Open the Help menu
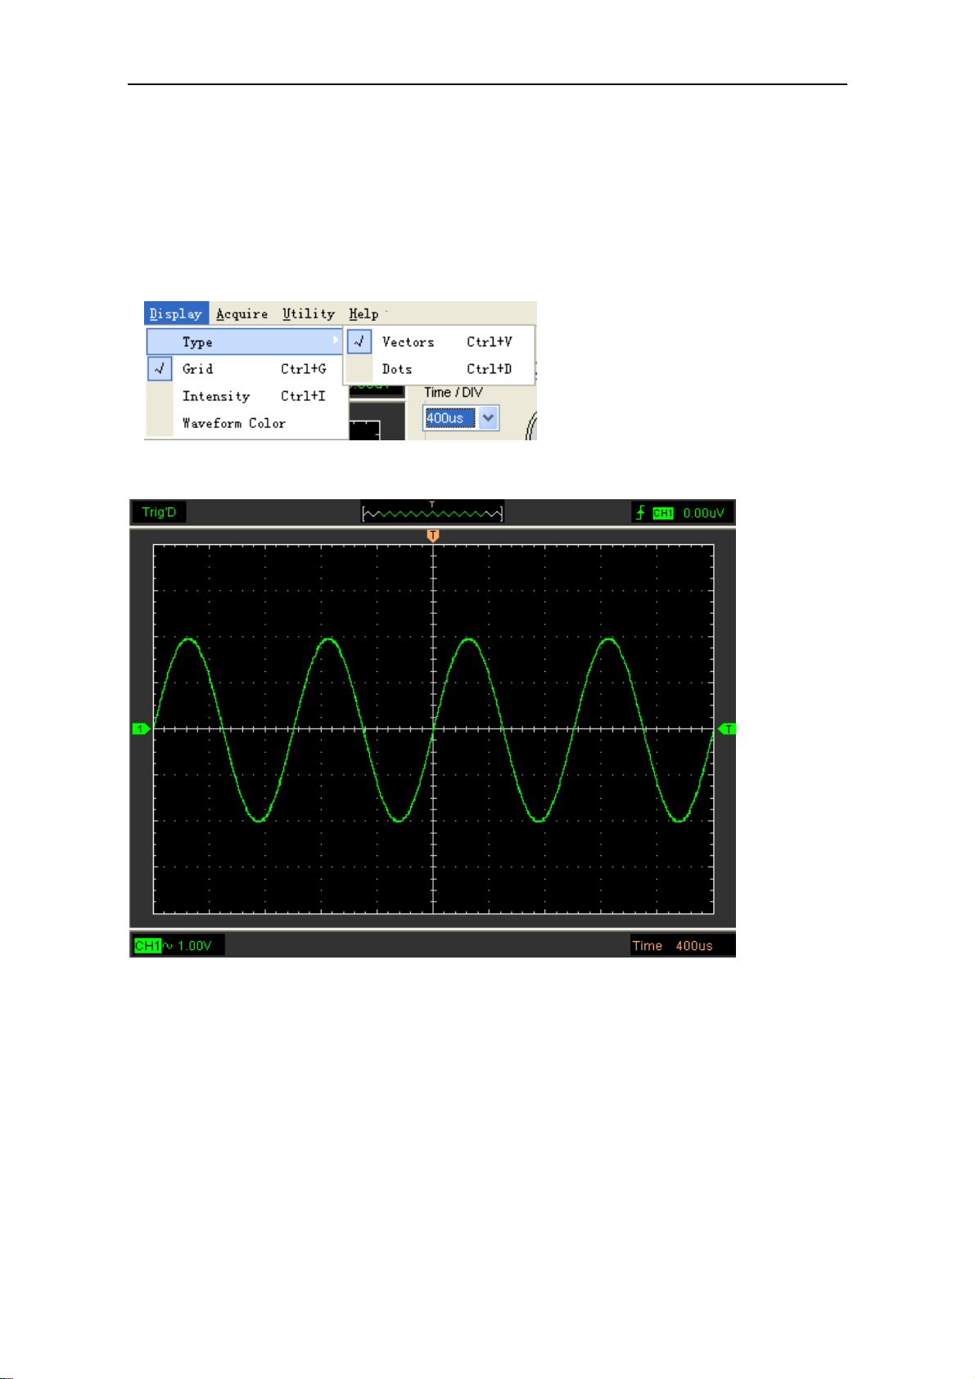Viewport: 975px width, 1379px height. point(363,313)
